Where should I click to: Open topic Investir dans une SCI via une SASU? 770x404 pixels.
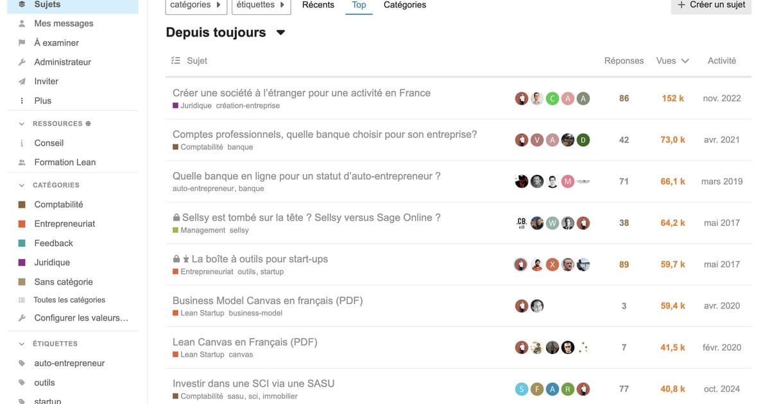(253, 383)
